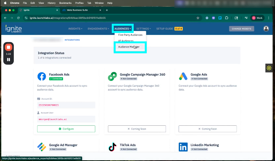Open the Settings dropdown menu
The image size is (275, 161).
(143, 29)
